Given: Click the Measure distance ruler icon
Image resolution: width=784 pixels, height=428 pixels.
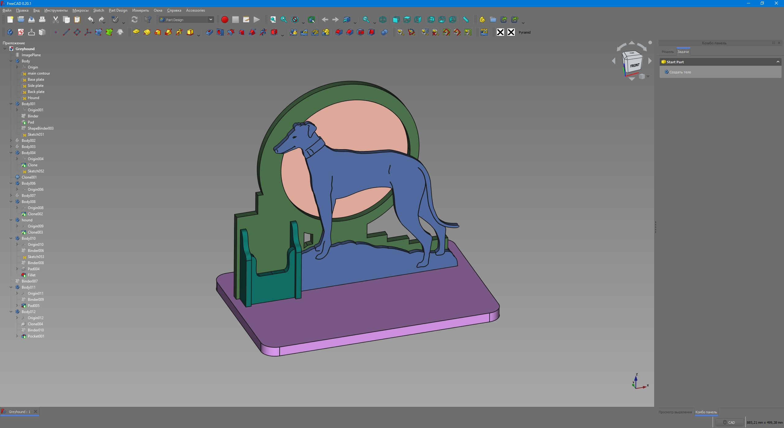Looking at the screenshot, I should click(x=466, y=20).
